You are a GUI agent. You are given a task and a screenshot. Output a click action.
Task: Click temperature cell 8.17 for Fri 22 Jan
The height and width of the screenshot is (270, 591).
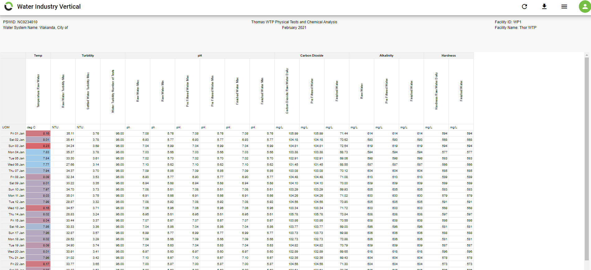[38, 264]
